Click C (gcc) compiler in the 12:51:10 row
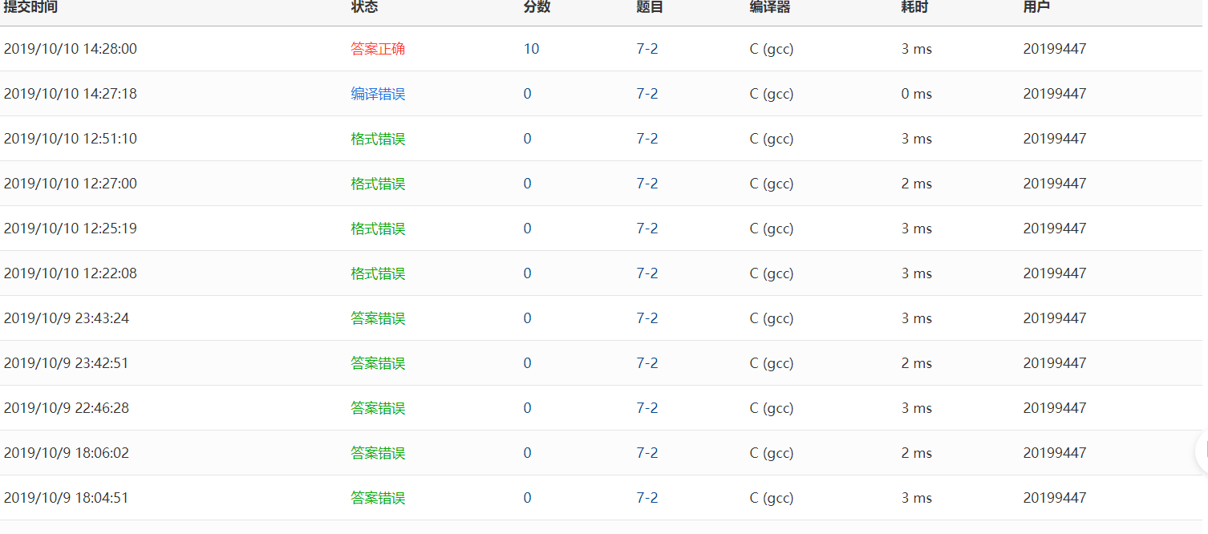This screenshot has height=534, width=1208. (772, 139)
